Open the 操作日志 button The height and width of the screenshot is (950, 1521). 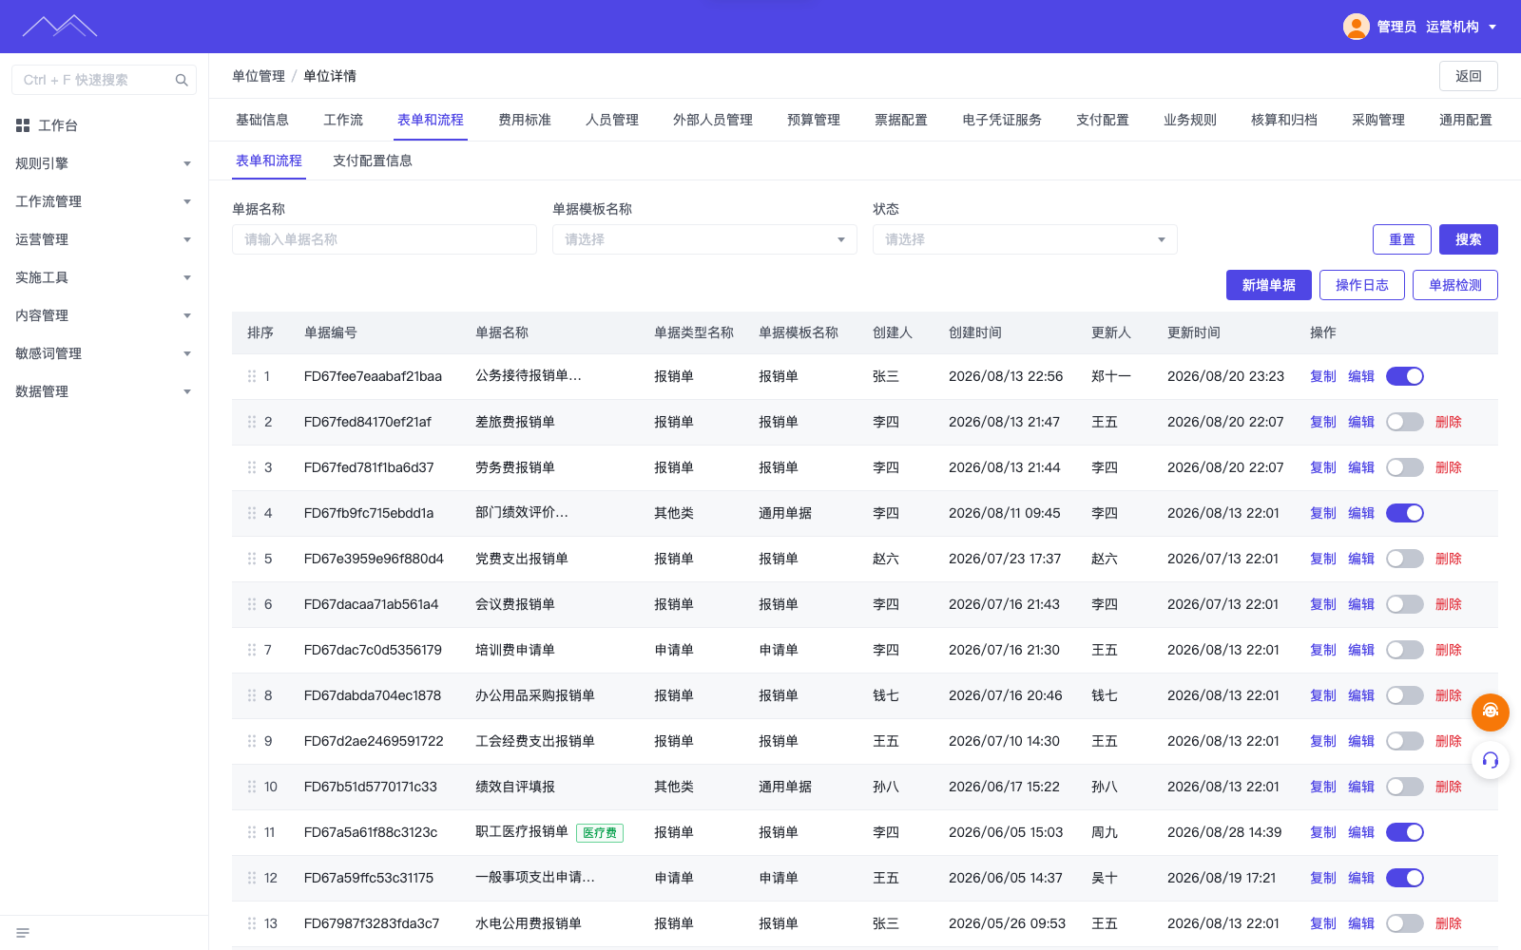pos(1362,285)
